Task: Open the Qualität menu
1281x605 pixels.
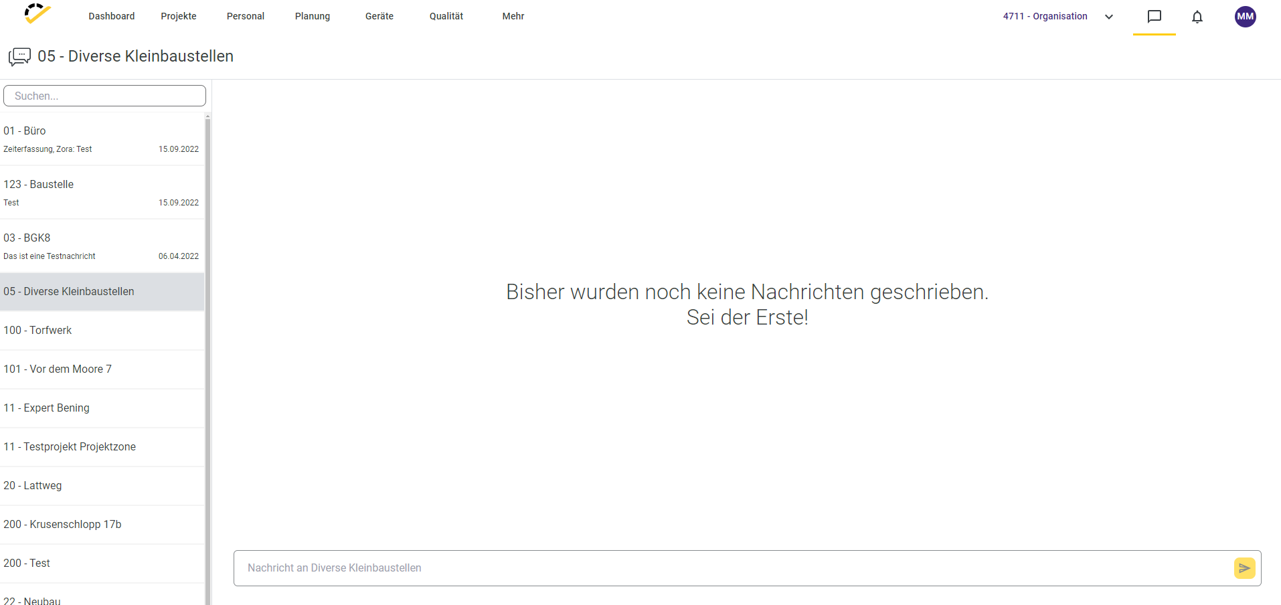Action: point(446,16)
